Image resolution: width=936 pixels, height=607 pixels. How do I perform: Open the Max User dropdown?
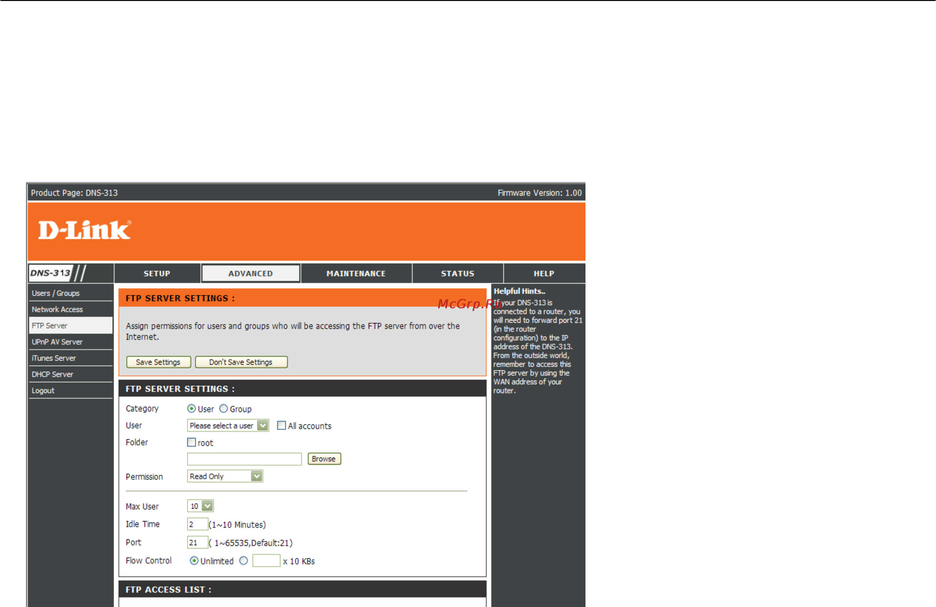pyautogui.click(x=200, y=506)
